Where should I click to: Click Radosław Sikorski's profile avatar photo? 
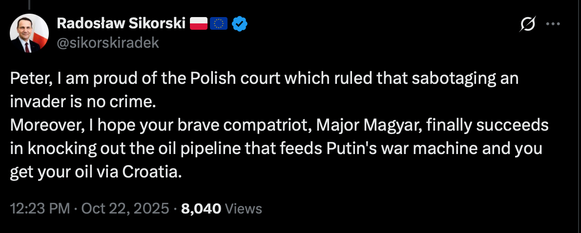29,33
